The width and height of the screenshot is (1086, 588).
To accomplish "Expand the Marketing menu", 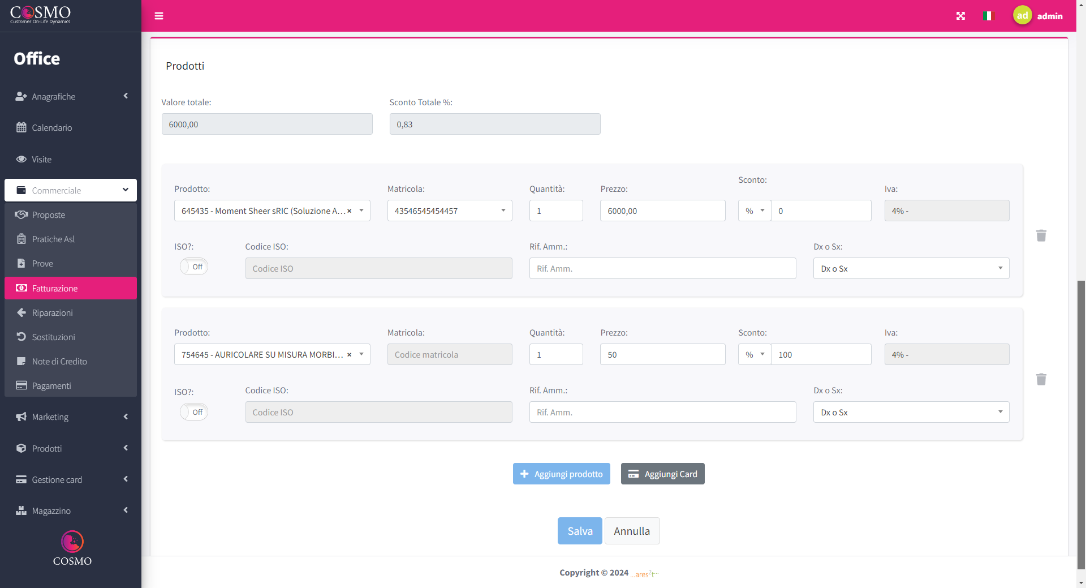I will [71, 417].
